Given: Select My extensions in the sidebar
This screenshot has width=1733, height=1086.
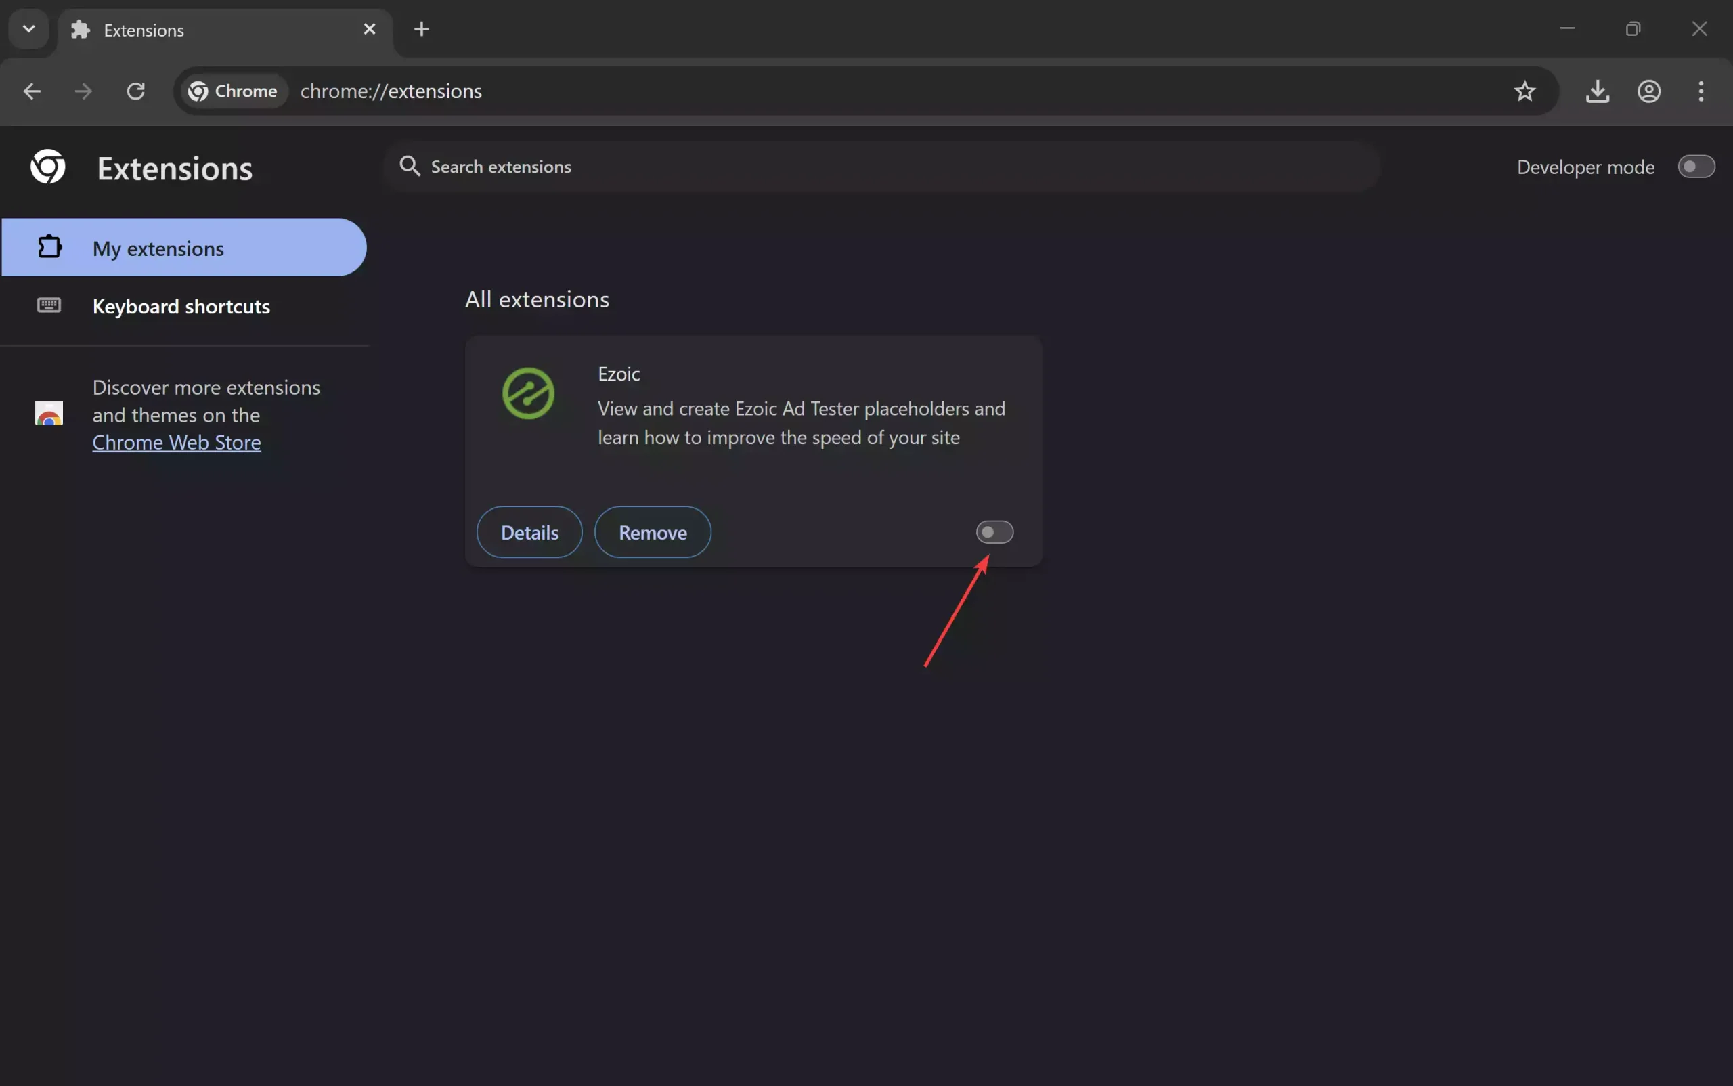Looking at the screenshot, I should (158, 248).
